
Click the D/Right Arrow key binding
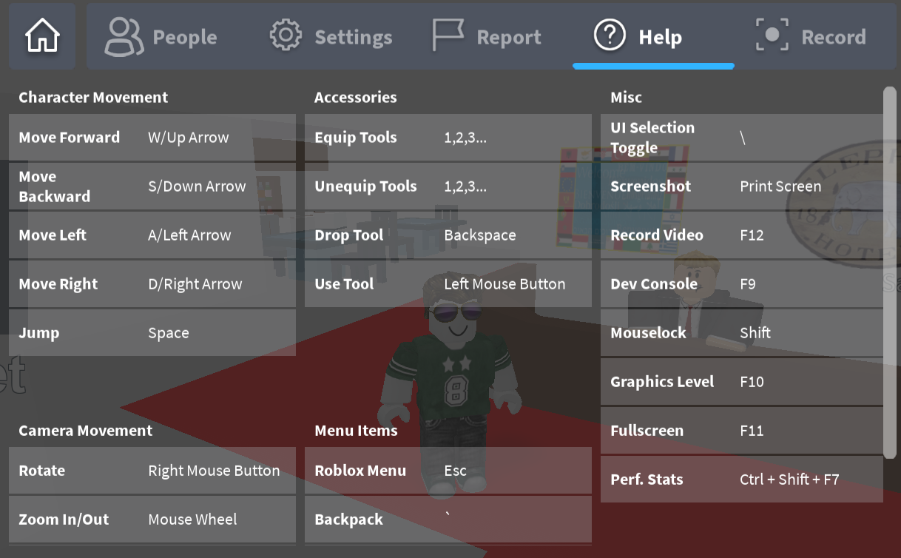click(195, 284)
